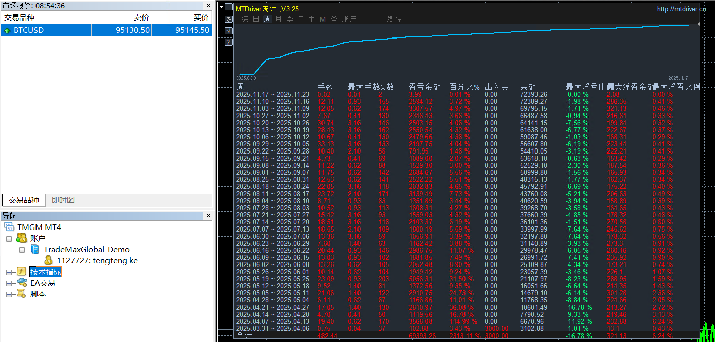Click the 手数 column heading
Viewport: 715px width, 342px height.
(x=325, y=87)
